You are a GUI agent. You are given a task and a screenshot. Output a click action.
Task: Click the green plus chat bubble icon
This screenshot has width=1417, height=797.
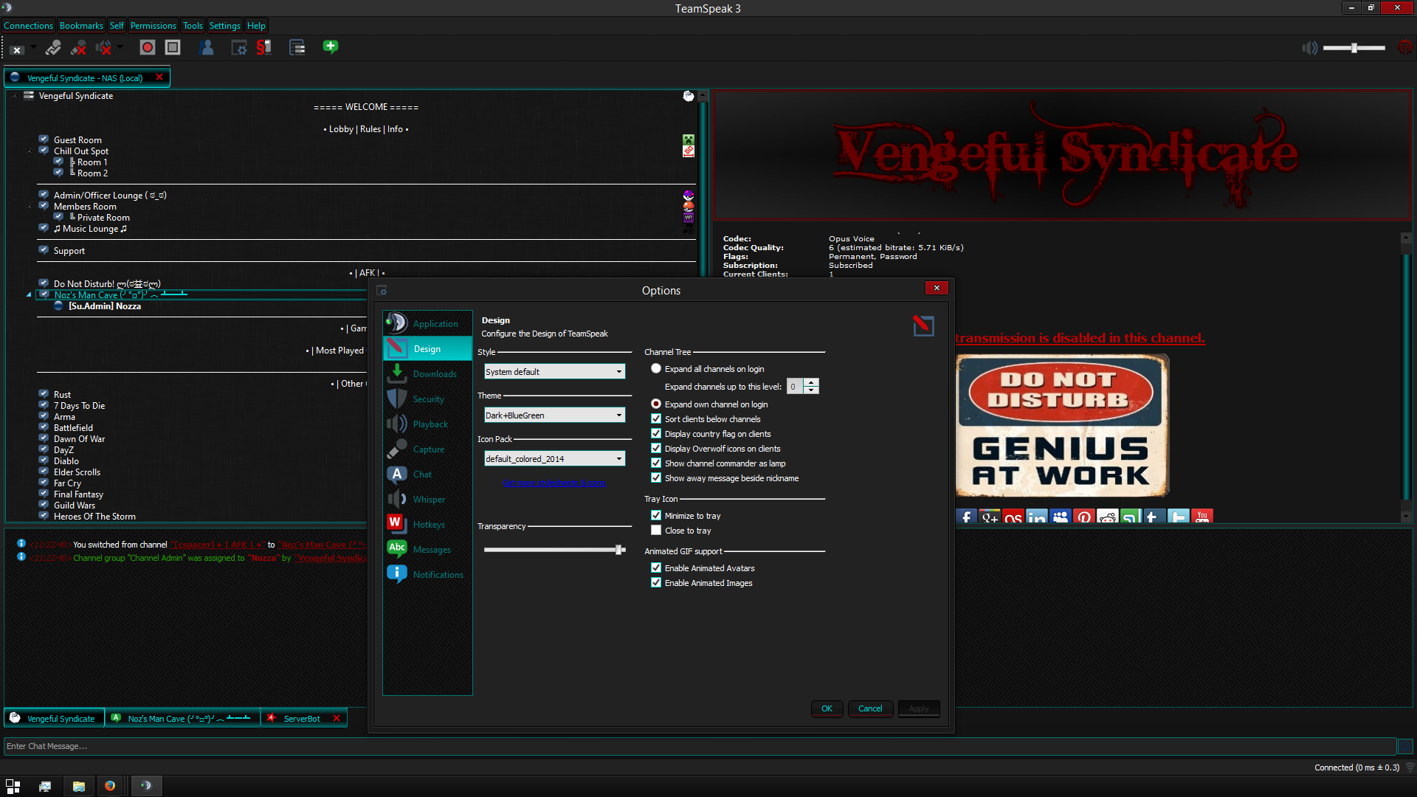(330, 47)
